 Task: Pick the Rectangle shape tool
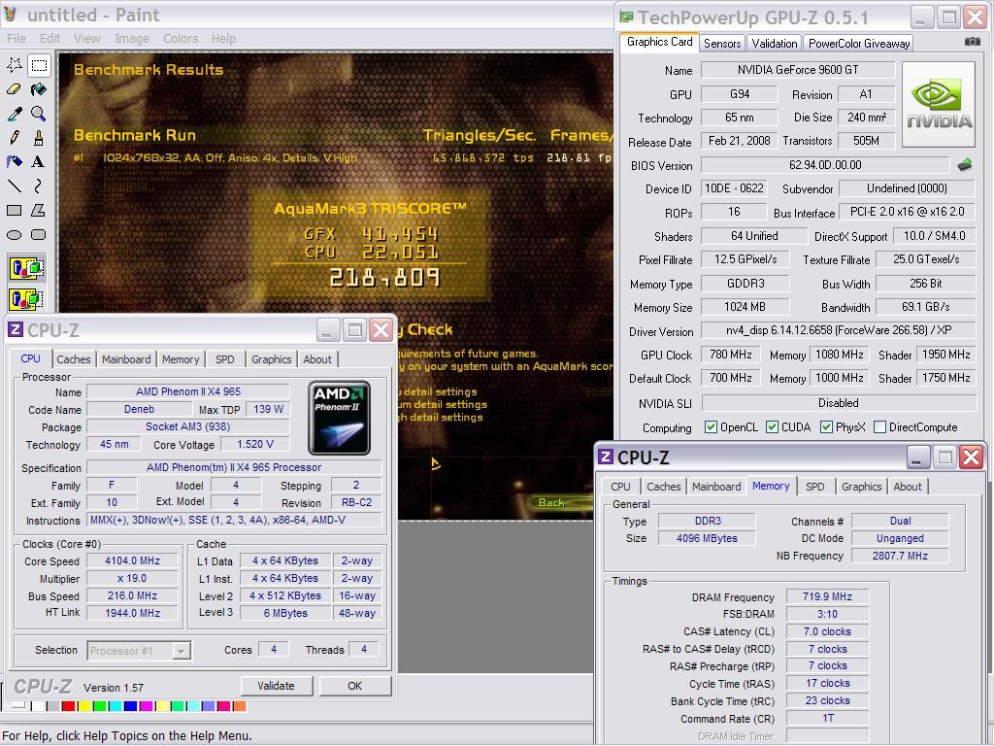coord(15,210)
